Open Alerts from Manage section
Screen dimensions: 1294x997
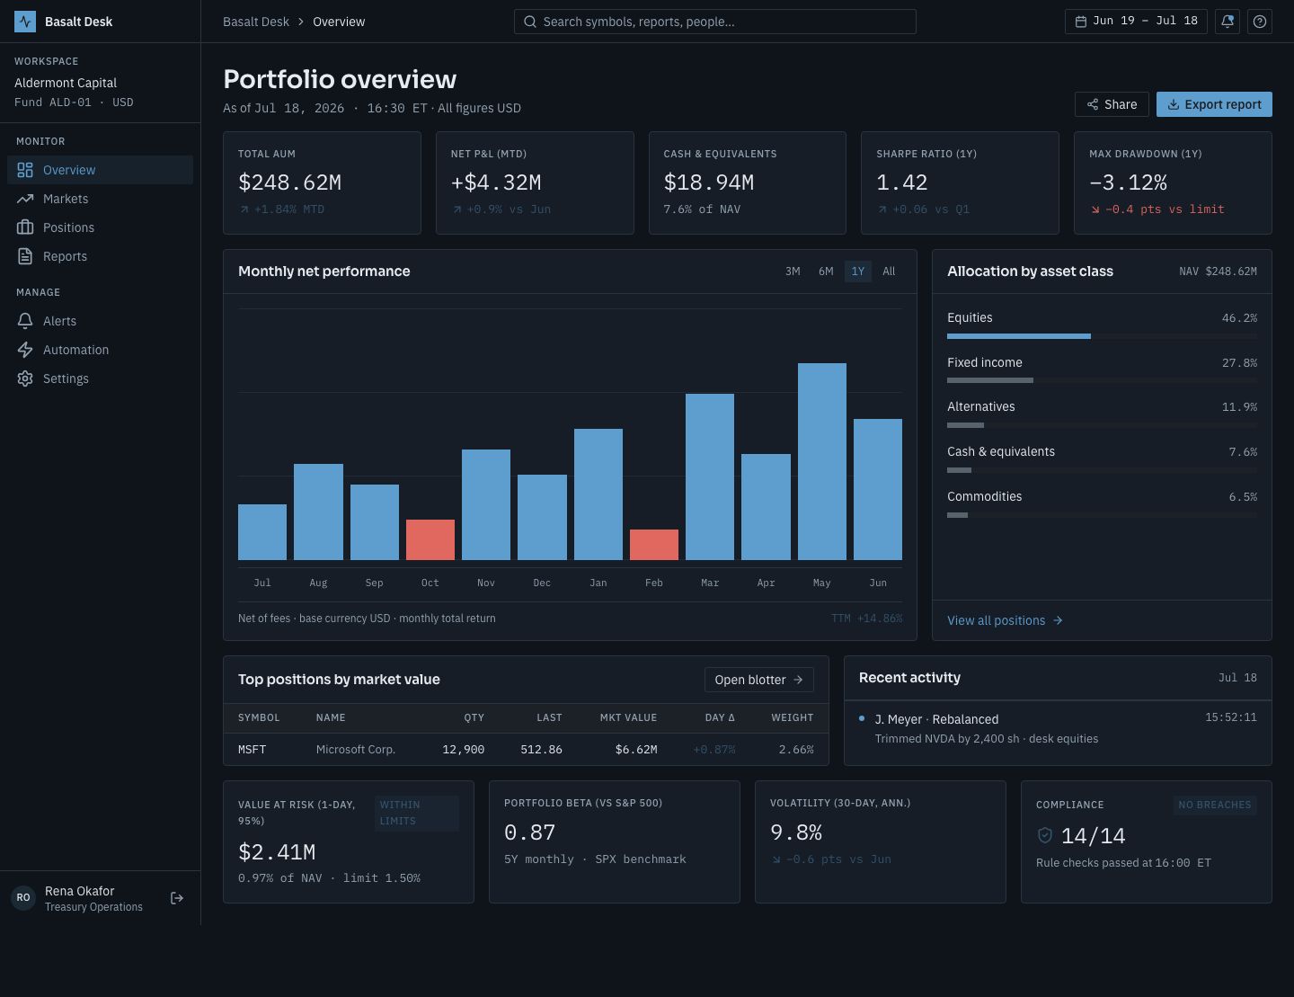(100, 321)
